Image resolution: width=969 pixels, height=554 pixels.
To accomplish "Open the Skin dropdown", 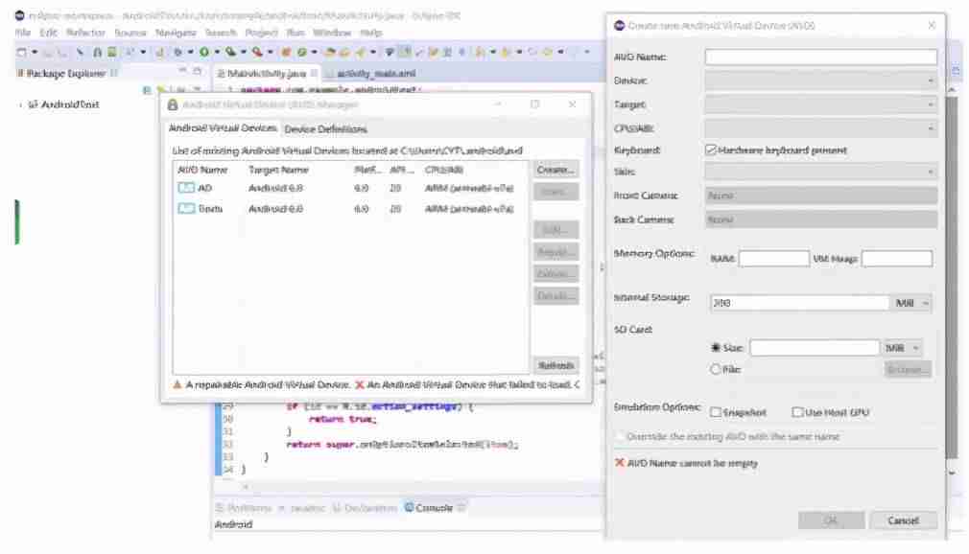I will [820, 172].
